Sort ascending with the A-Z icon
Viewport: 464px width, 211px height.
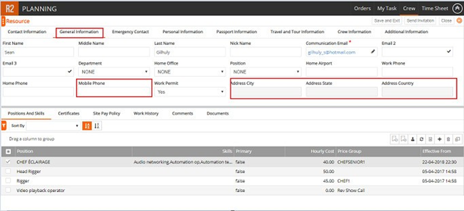point(87,126)
